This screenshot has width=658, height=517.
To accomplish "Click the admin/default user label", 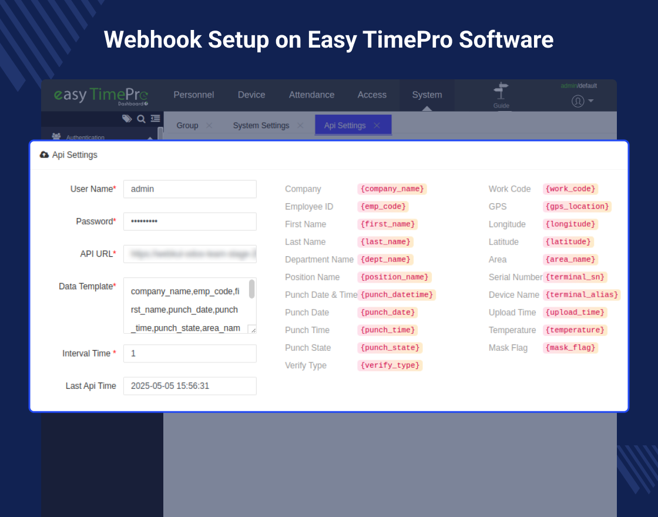I will coord(579,86).
